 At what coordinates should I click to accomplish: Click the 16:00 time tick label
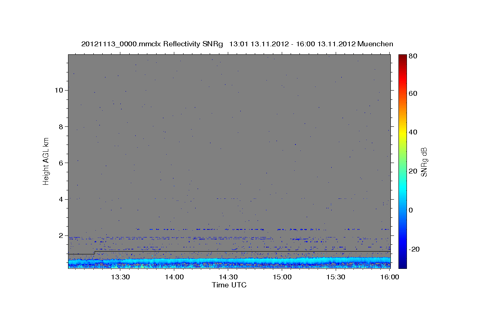pos(390,277)
